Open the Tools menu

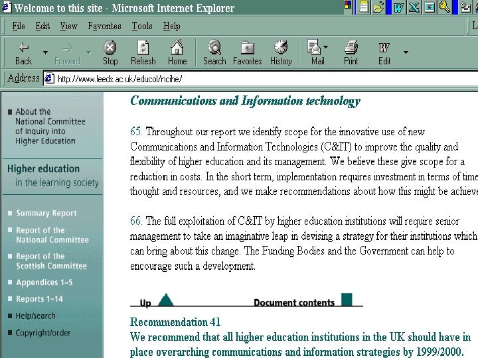142,26
